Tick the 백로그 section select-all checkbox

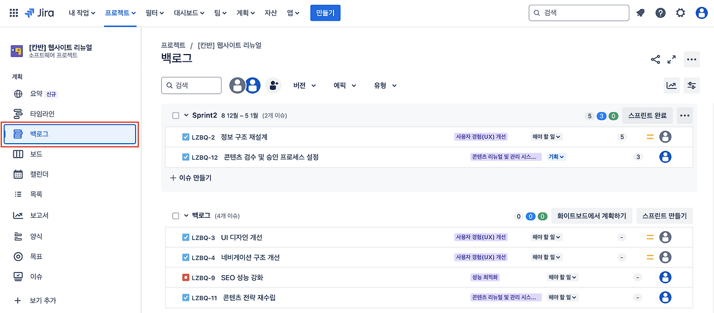176,216
